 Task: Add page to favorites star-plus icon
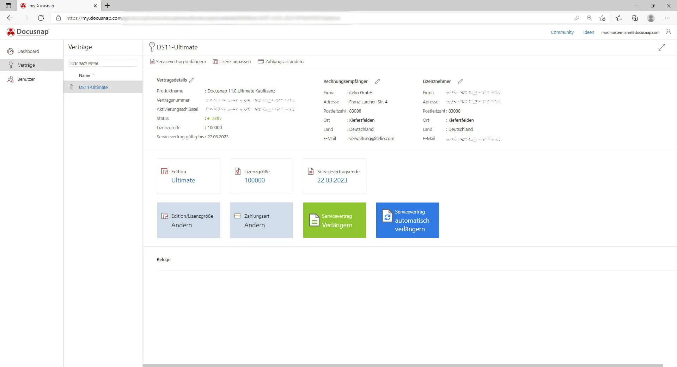602,18
